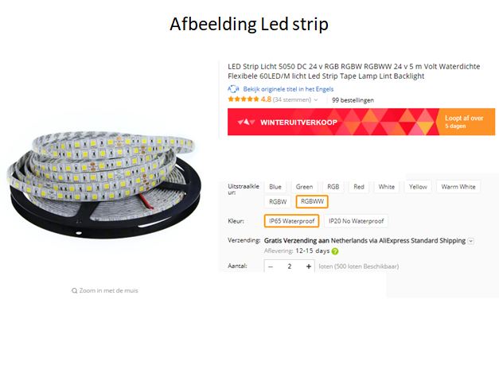Select the IP20 No Waterproof option
The image size is (499, 373).
(x=356, y=221)
